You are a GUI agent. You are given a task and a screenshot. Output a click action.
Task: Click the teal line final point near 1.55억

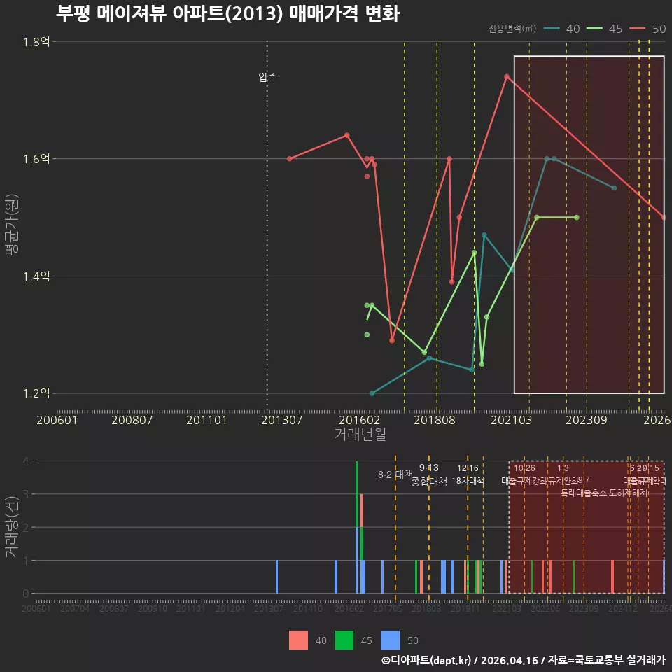(x=614, y=188)
